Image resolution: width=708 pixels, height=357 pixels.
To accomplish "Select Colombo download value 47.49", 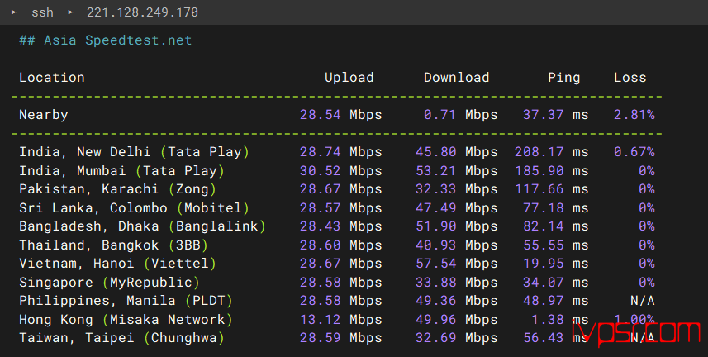I will [435, 208].
